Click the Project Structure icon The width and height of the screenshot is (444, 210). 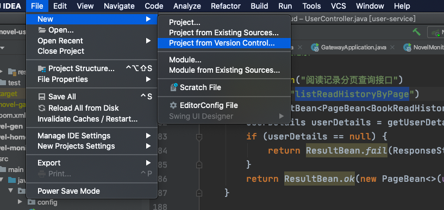tap(42, 69)
